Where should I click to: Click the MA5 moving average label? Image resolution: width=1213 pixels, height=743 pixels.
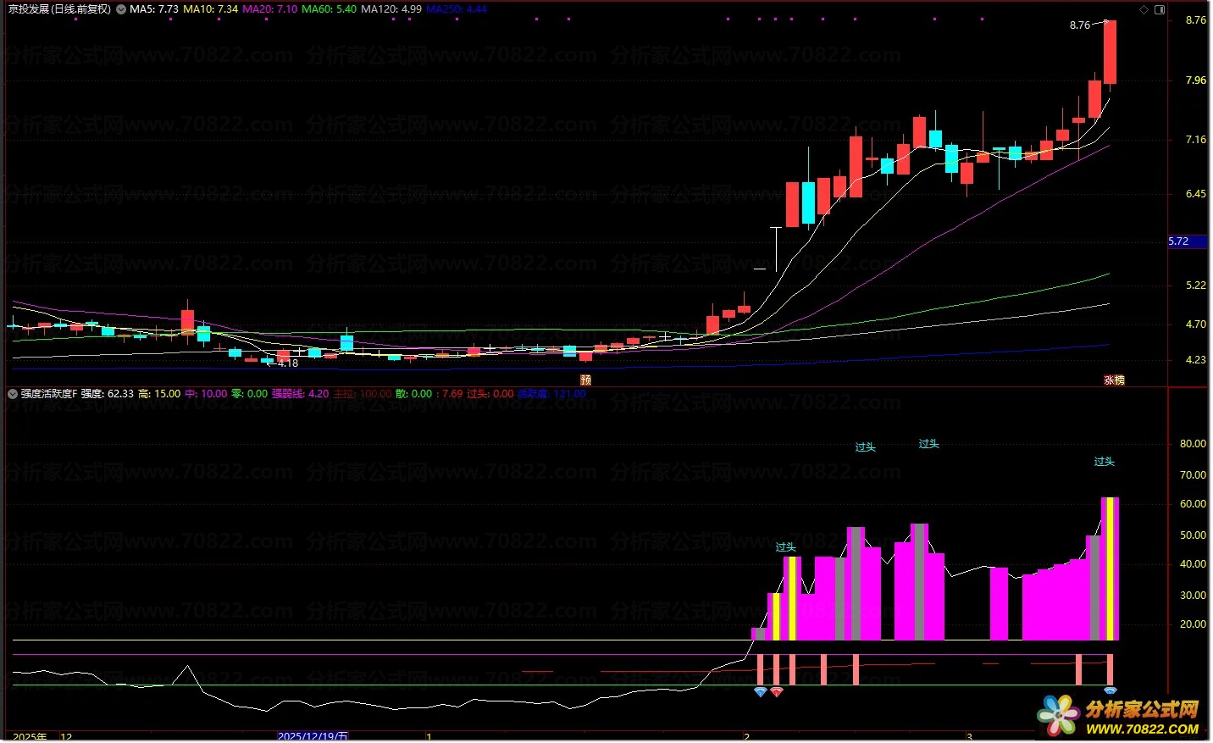pyautogui.click(x=154, y=9)
